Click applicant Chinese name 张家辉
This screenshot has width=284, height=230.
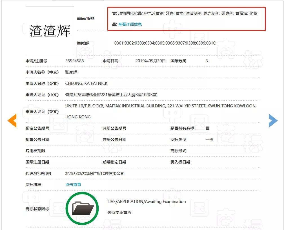click(x=71, y=72)
